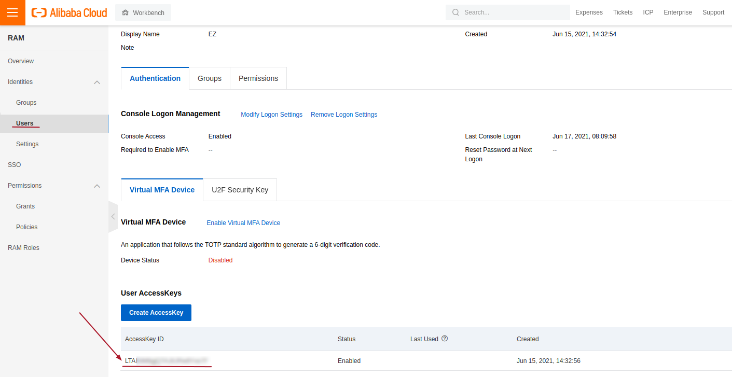
Task: Open the ICP menu
Action: coord(648,12)
